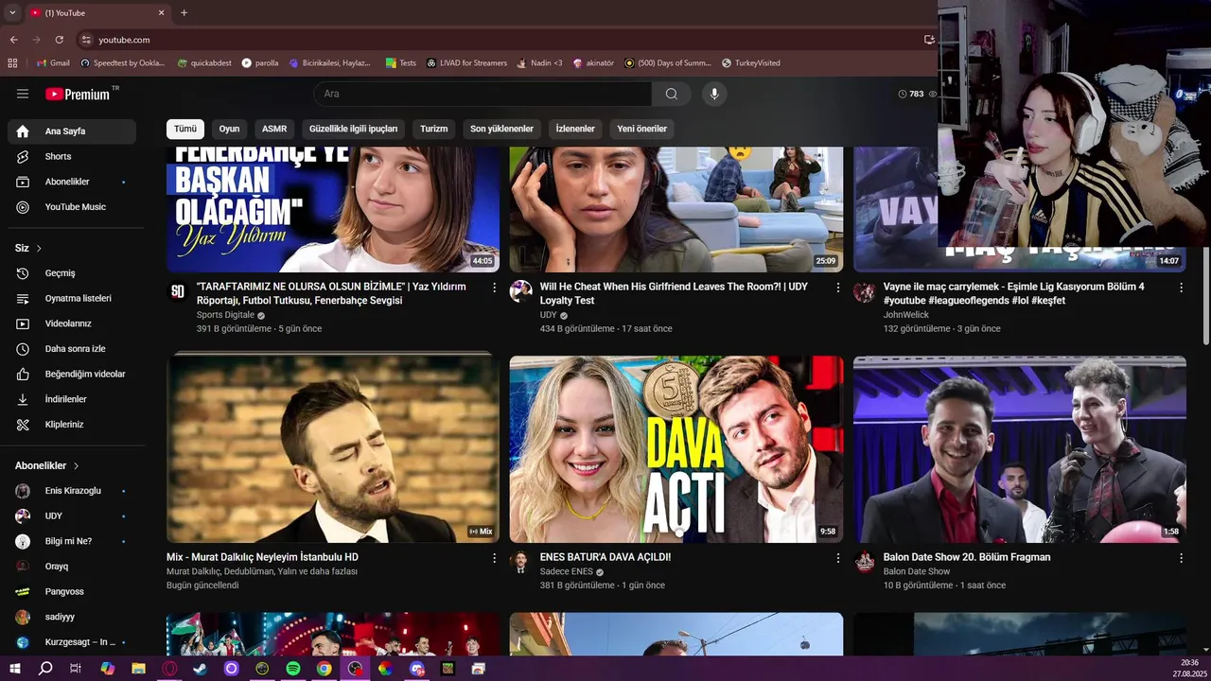
Task: Expand the Siz section chevron
Action: [39, 249]
